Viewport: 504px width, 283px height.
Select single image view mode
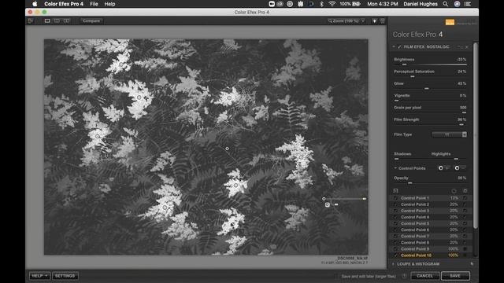pyautogui.click(x=47, y=21)
